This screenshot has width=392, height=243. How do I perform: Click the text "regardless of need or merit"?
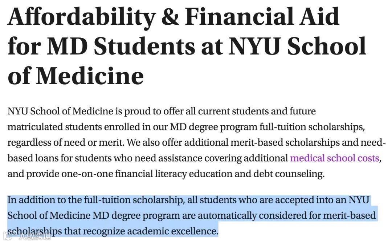[66, 143]
